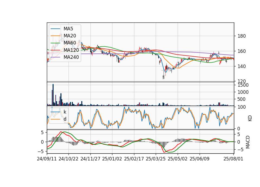Click the purple line sample beside MA240
Screen dimensions: 260x187
click(55, 57)
